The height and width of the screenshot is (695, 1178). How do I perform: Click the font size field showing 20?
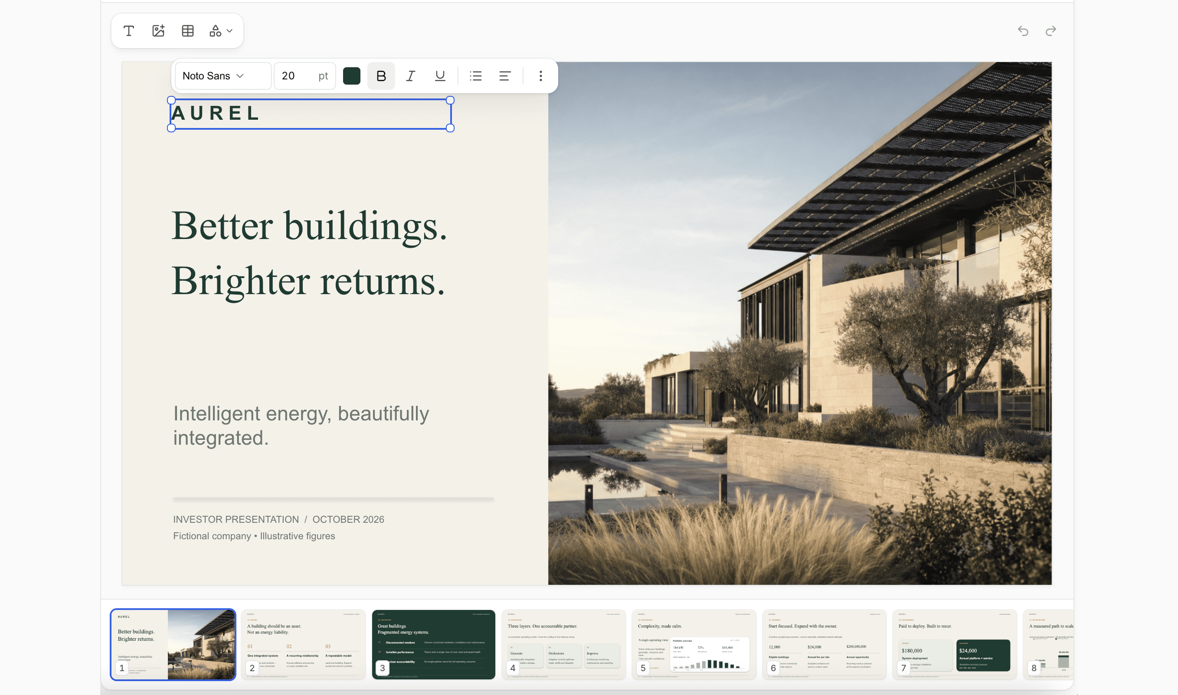(305, 76)
